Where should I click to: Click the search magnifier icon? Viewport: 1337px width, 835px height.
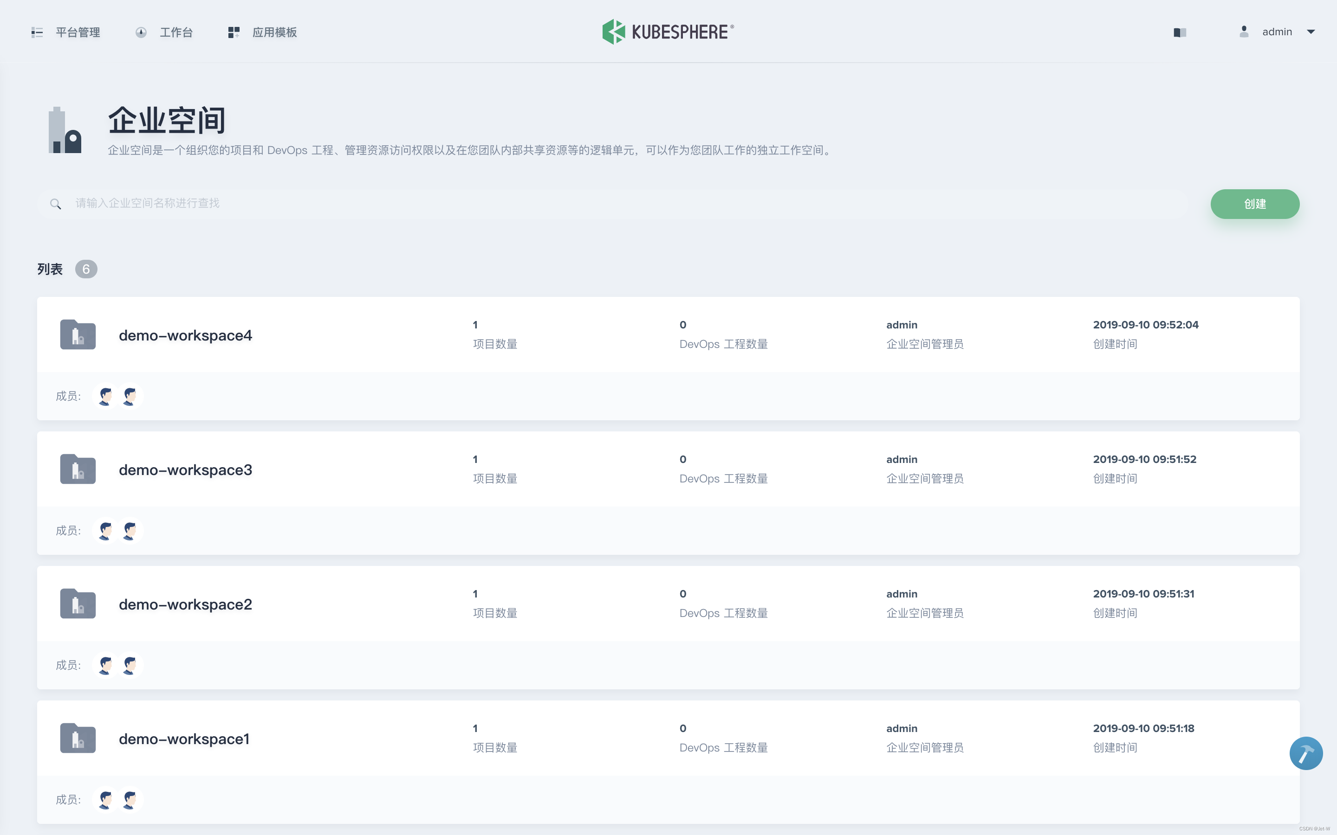click(55, 204)
